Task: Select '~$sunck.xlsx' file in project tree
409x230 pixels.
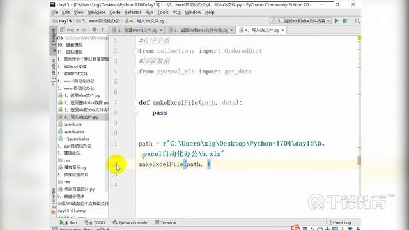Action: tap(74, 139)
